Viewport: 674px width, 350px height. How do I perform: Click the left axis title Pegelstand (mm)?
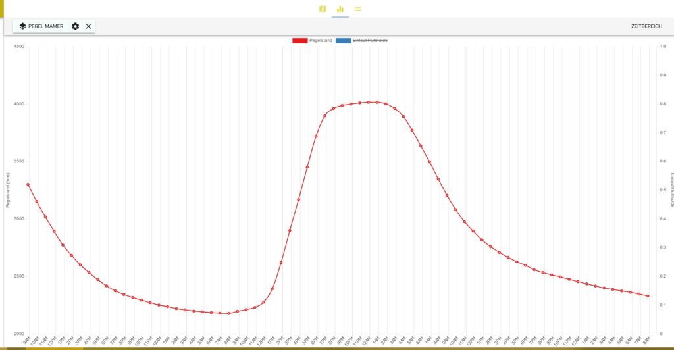pos(8,190)
